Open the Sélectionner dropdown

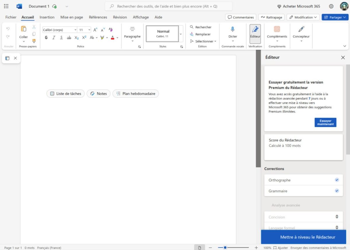coord(203,41)
